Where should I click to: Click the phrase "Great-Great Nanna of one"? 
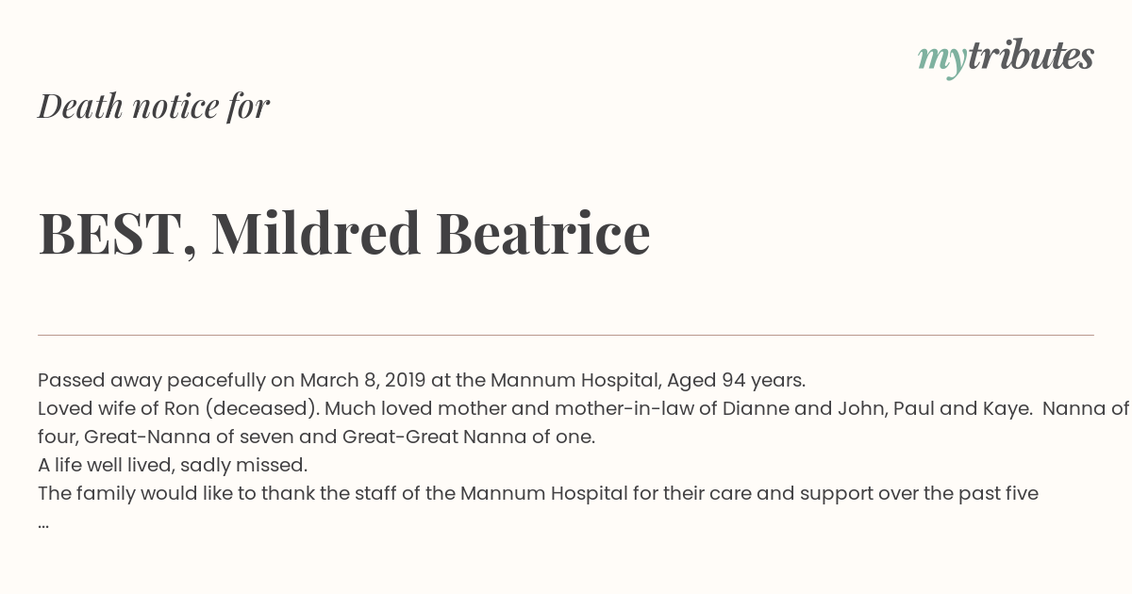(467, 437)
